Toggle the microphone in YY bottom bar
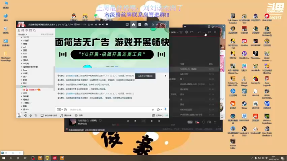Image resolution: width=287 pixels, height=161 pixels. [30, 115]
